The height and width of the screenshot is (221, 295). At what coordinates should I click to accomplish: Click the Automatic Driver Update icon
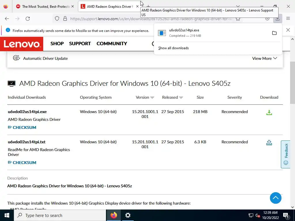pyautogui.click(x=16, y=58)
